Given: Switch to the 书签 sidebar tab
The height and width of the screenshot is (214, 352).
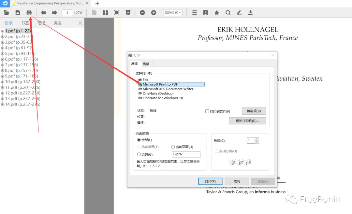Looking at the screenshot, I should pyautogui.click(x=25, y=23).
